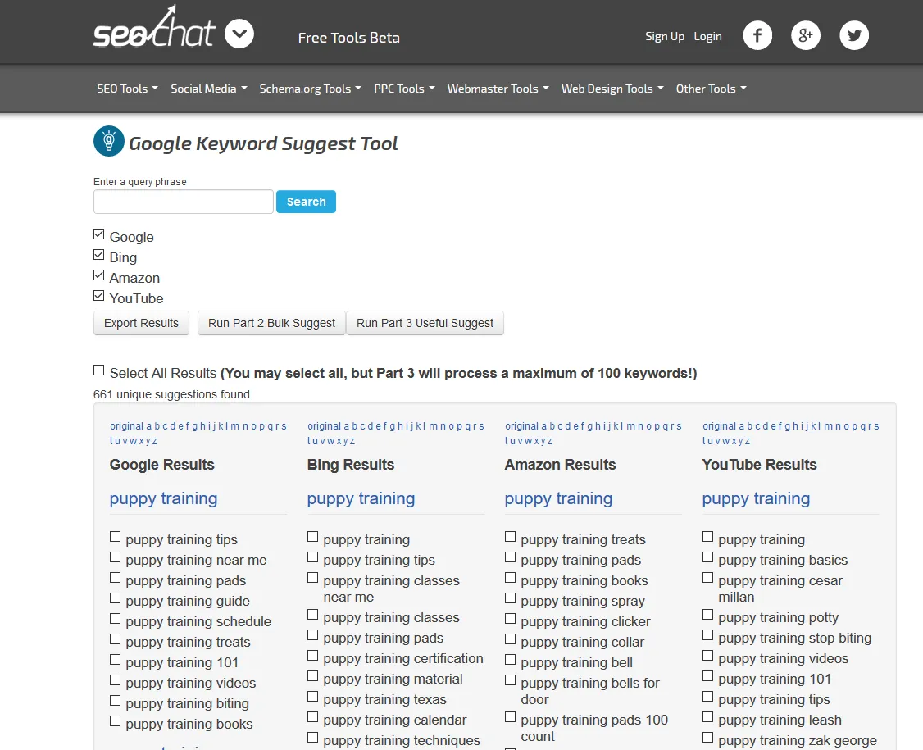
Task: Open the Twitter bird icon
Action: (853, 35)
